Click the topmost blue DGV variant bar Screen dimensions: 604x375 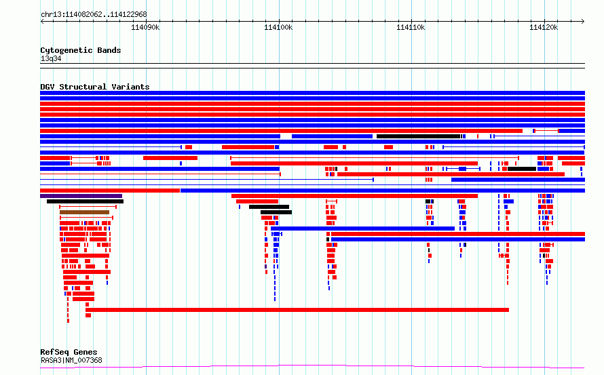pos(312,93)
